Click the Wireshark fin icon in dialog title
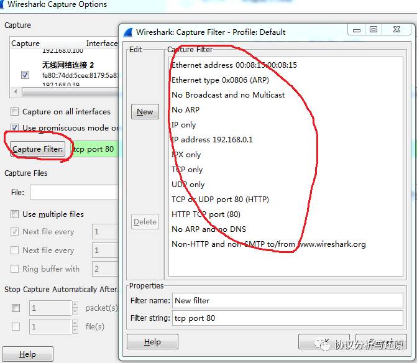Screen dimensions: 417x363 pos(128,32)
